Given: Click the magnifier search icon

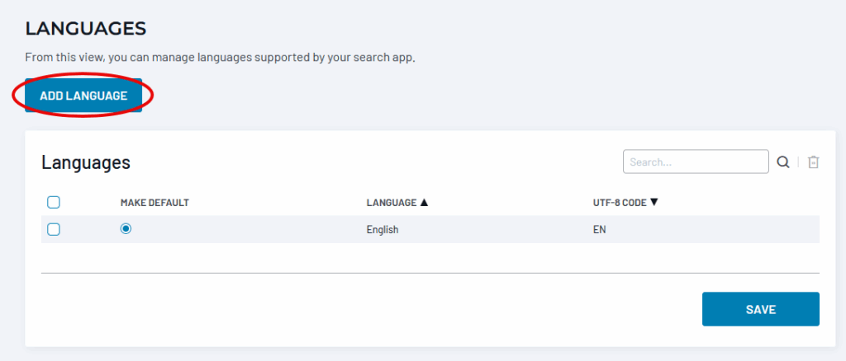Looking at the screenshot, I should click(783, 162).
